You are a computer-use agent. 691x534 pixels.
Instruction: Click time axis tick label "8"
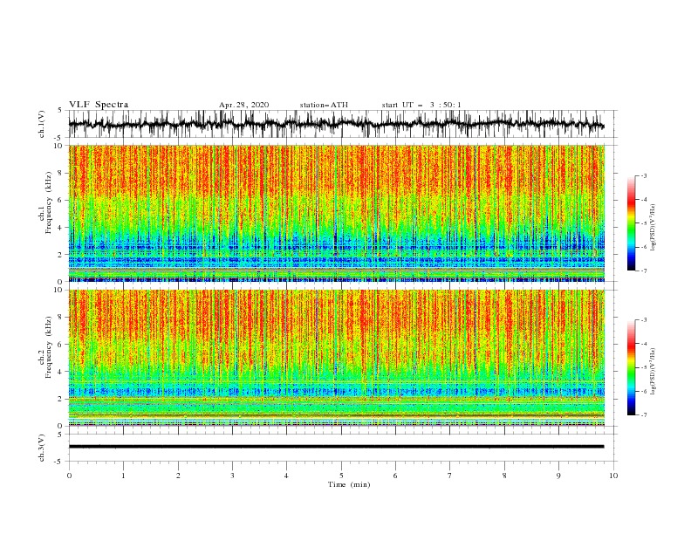point(504,476)
